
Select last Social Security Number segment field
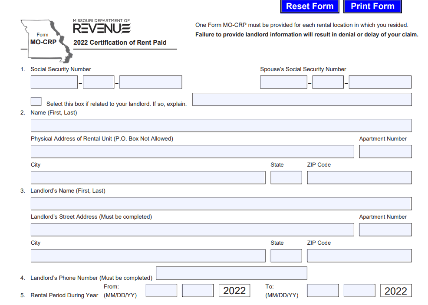point(151,82)
